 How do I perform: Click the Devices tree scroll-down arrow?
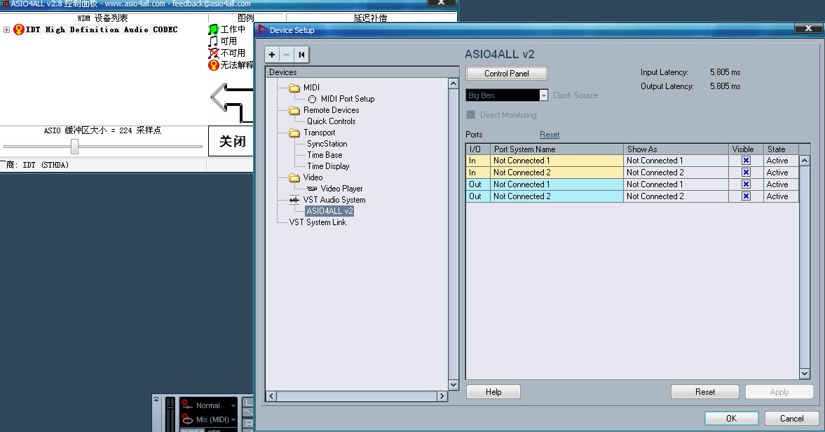(x=453, y=384)
